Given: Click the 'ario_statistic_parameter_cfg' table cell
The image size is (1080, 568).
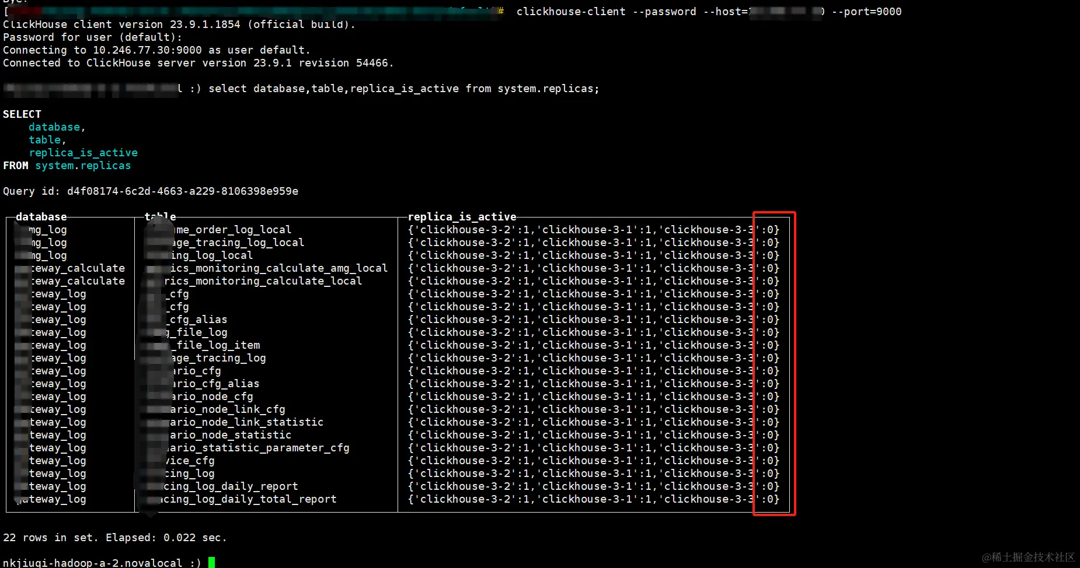Looking at the screenshot, I should point(258,448).
